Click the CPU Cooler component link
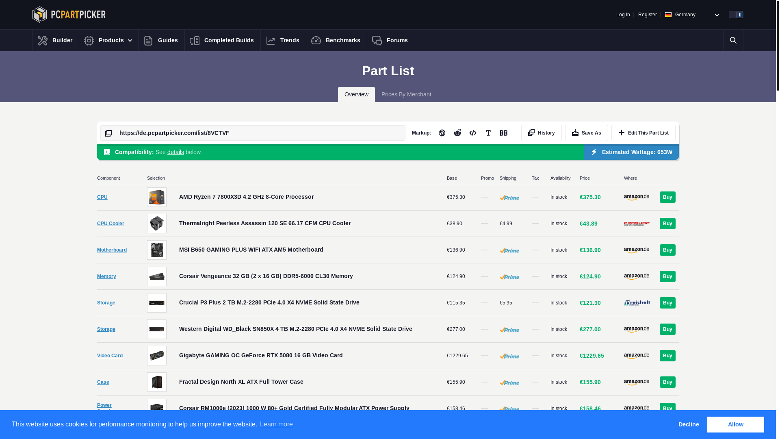The width and height of the screenshot is (780, 439). click(110, 224)
